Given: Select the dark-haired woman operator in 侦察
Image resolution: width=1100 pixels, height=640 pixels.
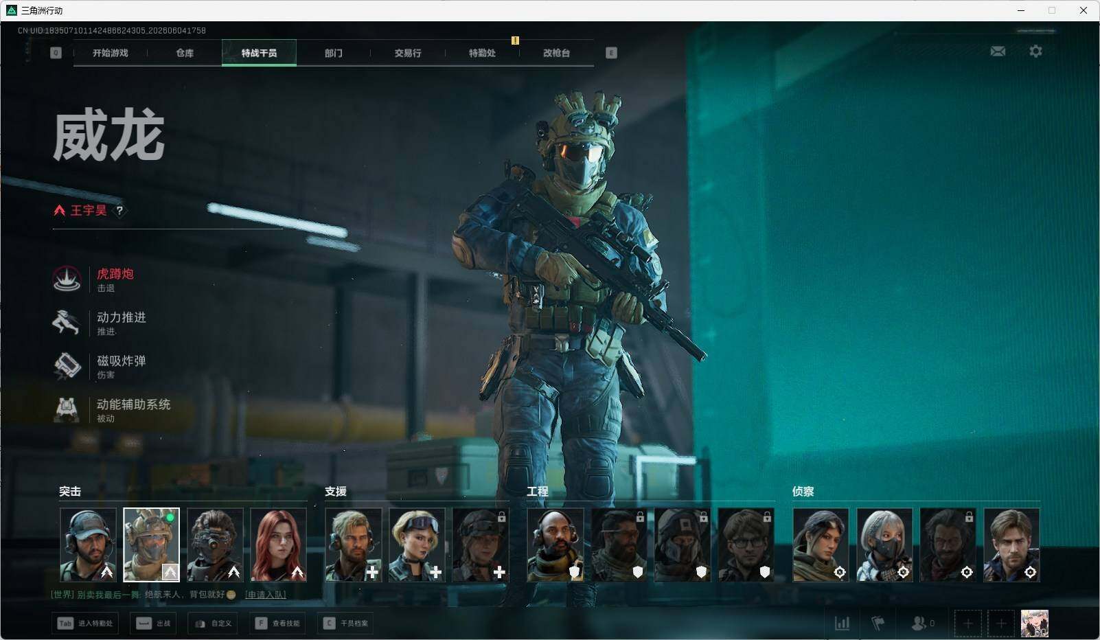Looking at the screenshot, I should point(821,545).
